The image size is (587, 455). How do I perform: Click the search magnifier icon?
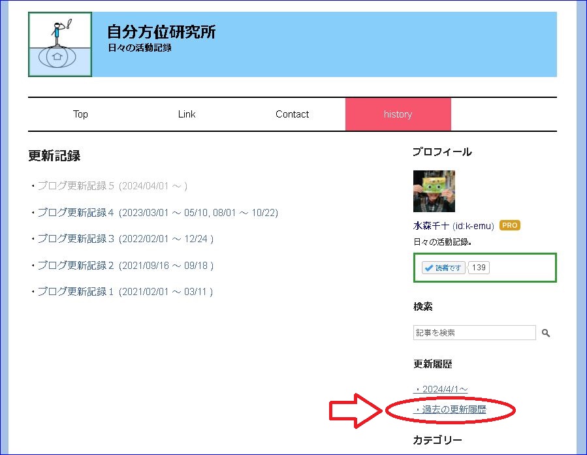546,333
